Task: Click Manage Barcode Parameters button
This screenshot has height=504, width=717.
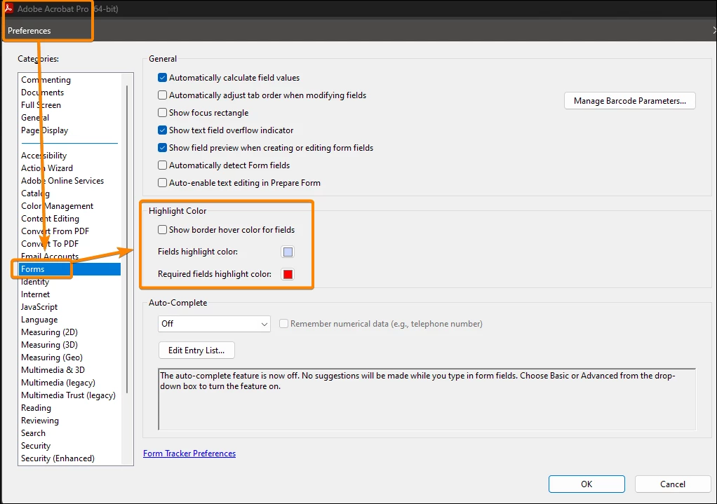Action: click(x=630, y=100)
